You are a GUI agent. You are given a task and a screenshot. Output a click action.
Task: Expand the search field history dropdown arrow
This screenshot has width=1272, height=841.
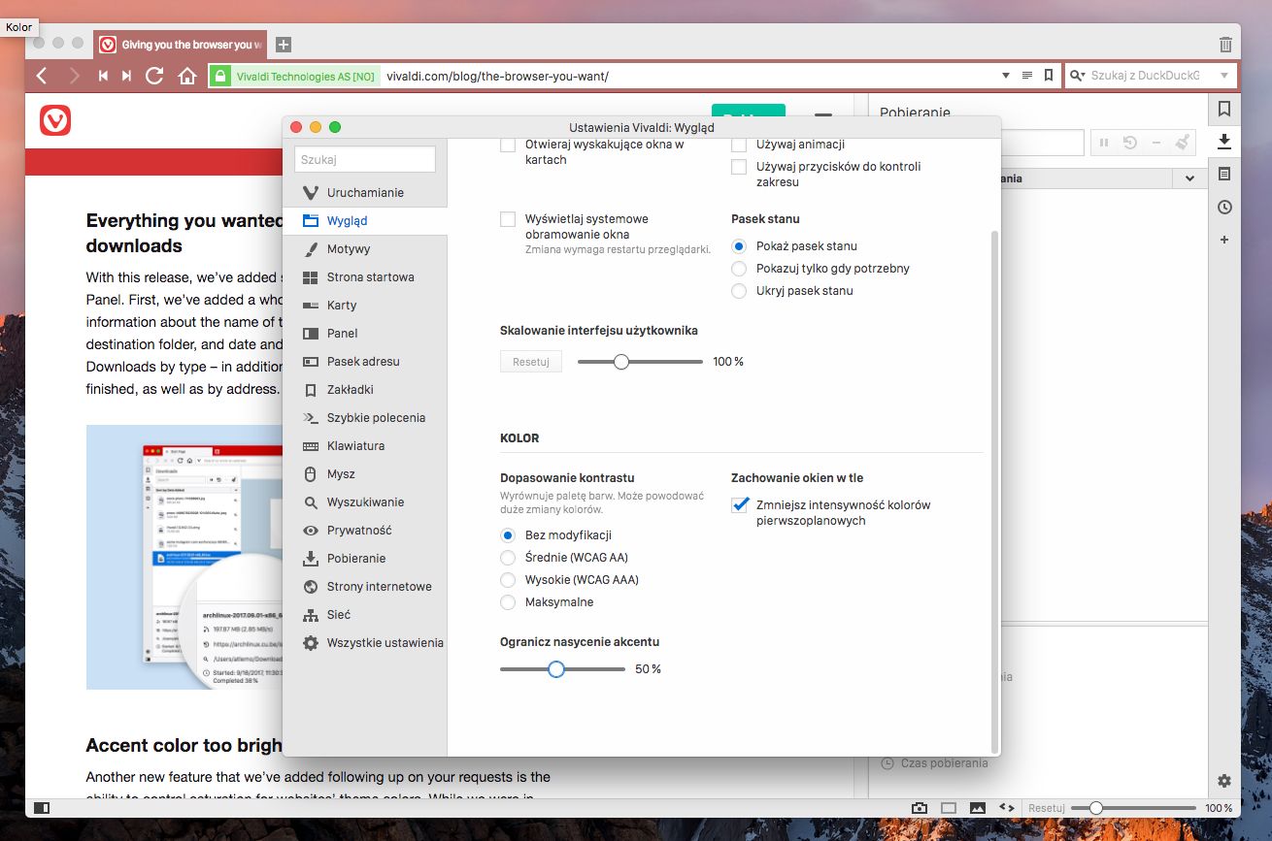pyautogui.click(x=1224, y=76)
